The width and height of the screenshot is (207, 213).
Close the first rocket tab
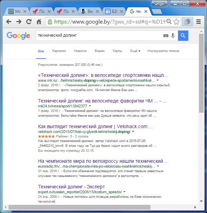pos(49,11)
